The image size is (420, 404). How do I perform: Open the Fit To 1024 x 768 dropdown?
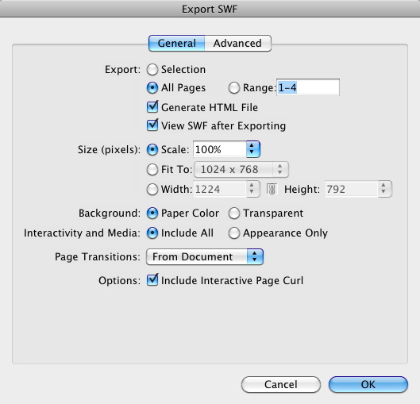[241, 170]
